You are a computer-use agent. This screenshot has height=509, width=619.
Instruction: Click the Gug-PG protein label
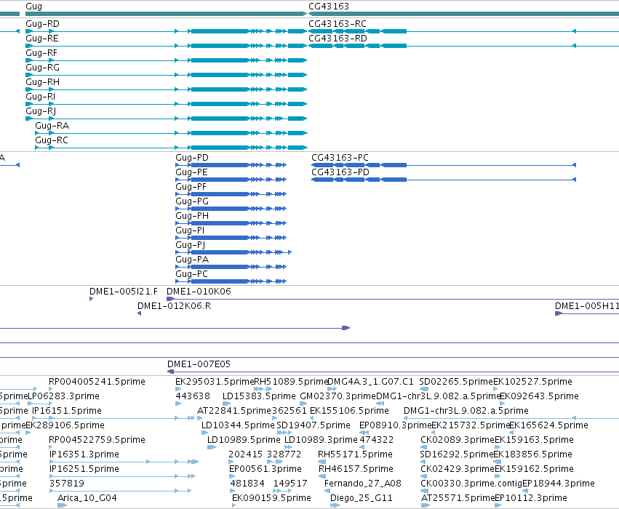[192, 201]
